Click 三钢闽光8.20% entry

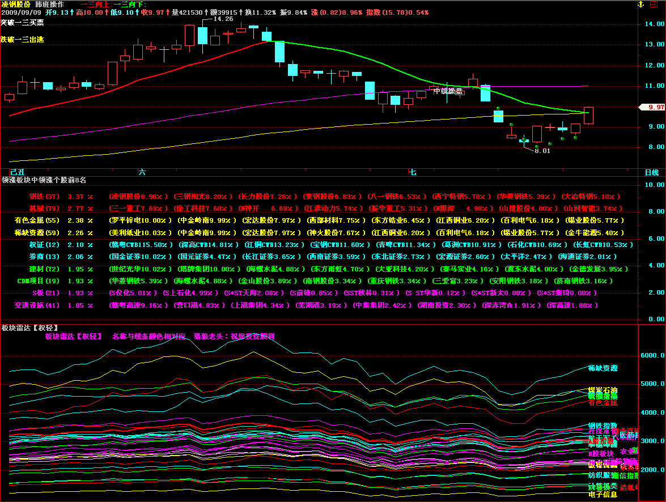(203, 197)
